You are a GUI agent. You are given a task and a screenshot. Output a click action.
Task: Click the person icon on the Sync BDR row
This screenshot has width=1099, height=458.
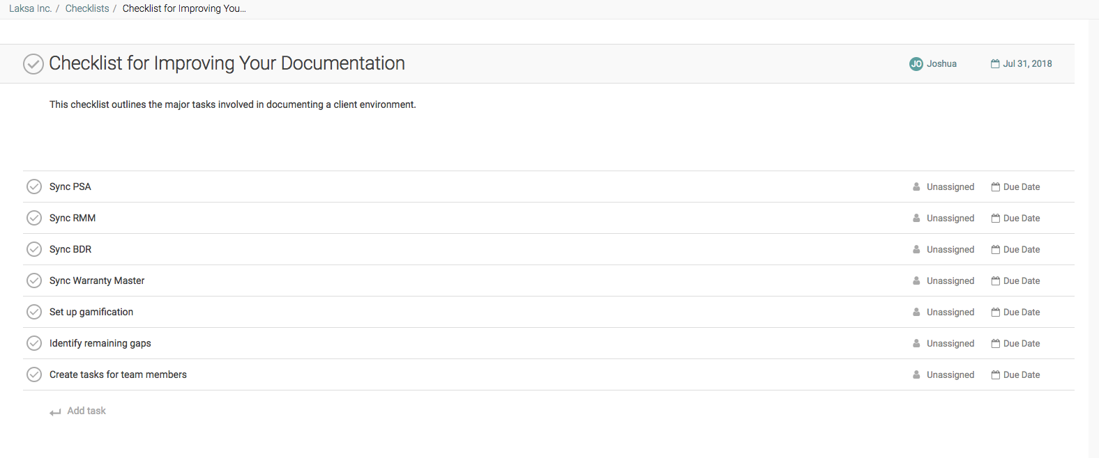point(915,249)
